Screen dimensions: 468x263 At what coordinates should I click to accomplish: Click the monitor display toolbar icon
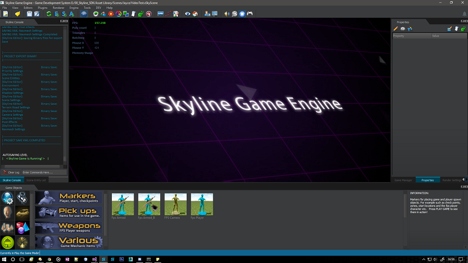pyautogui.click(x=215, y=13)
